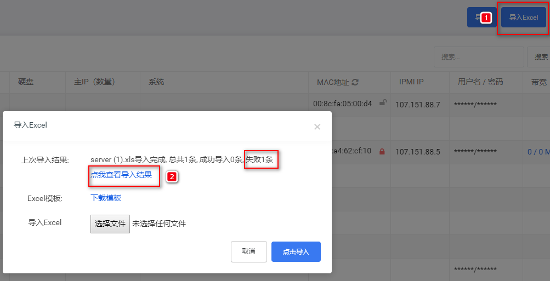Click 选择文件 to choose a file
550x281 pixels.
(x=110, y=224)
